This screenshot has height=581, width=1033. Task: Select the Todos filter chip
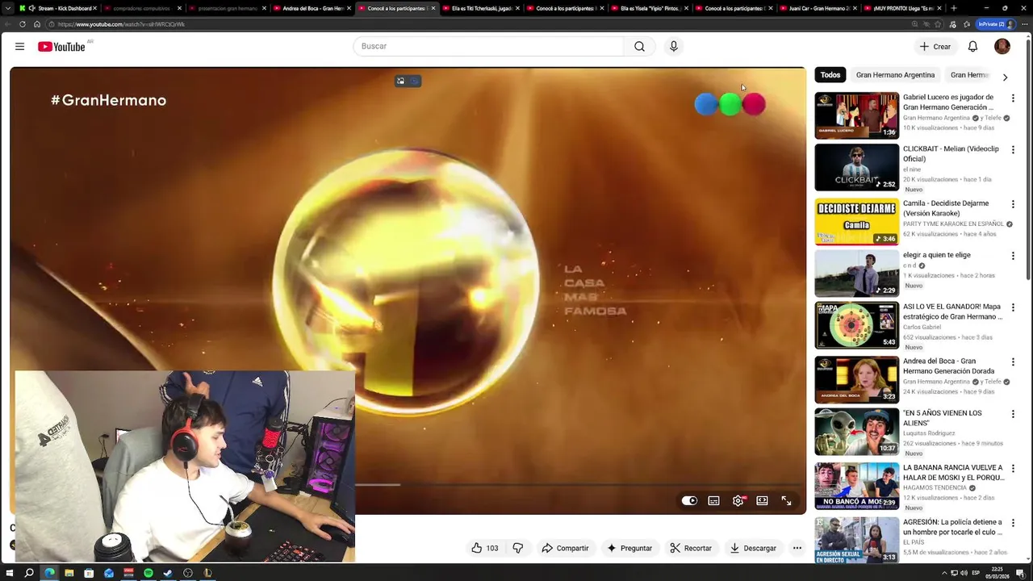click(830, 75)
